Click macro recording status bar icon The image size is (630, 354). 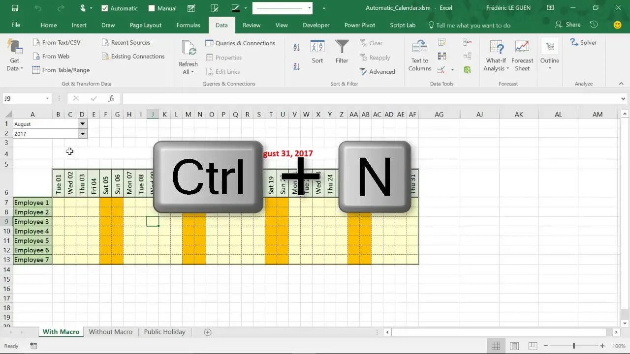click(33, 346)
